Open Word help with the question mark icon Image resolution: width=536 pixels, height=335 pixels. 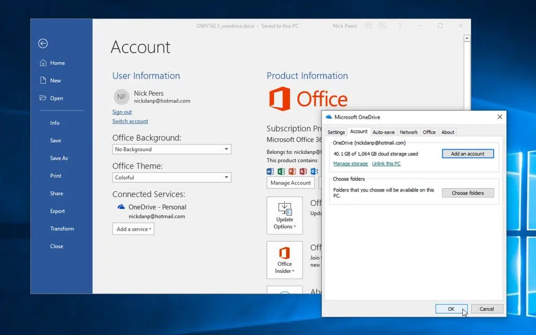tap(399, 26)
